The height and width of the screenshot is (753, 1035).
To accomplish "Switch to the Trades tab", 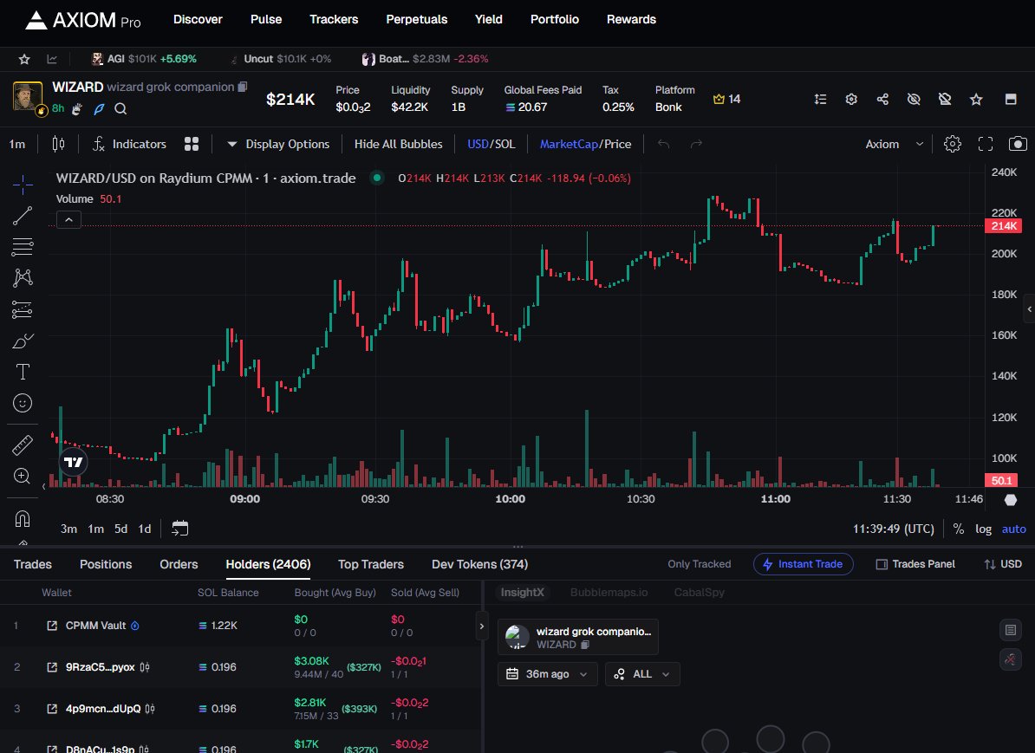I will pos(32,564).
